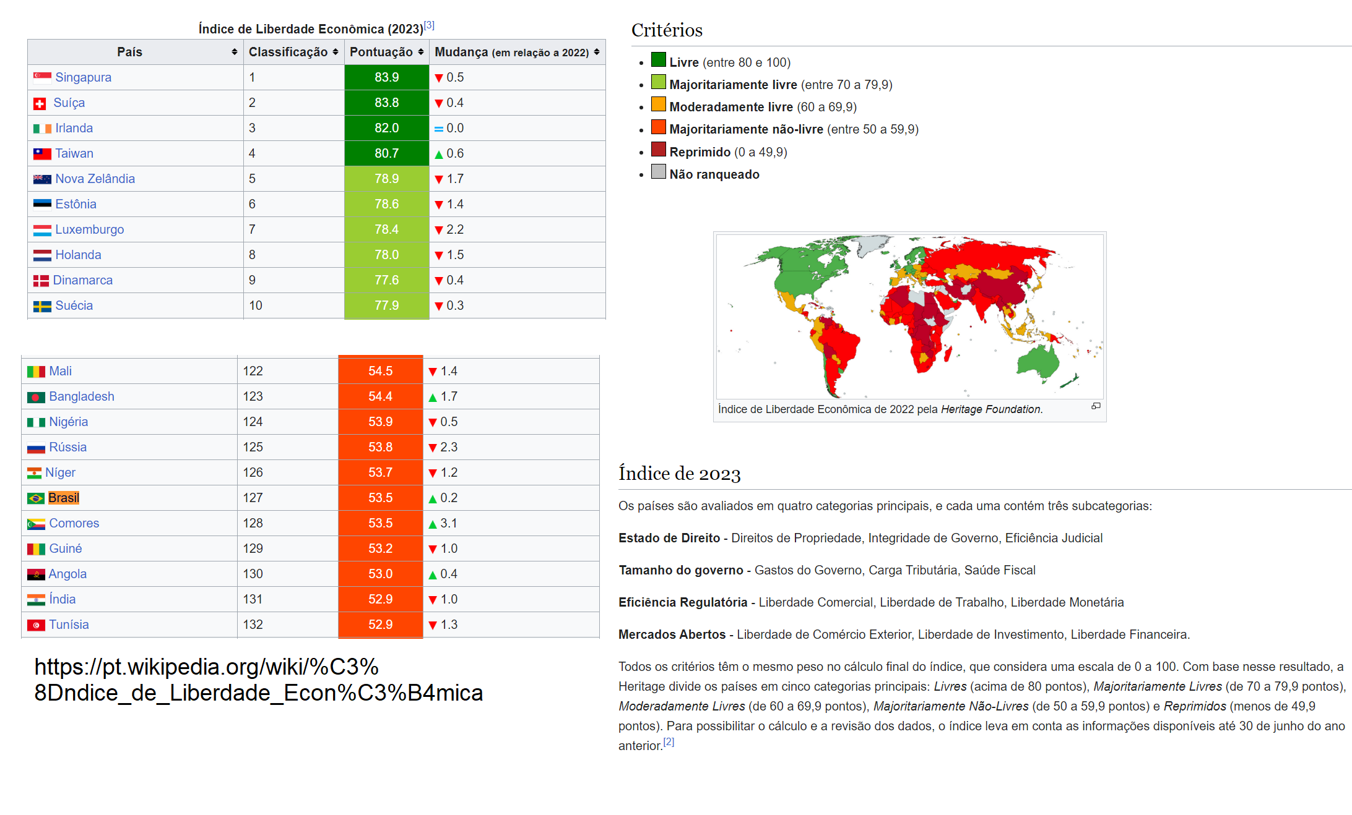This screenshot has height=815, width=1352.
Task: Open the Luxemburgo country link
Action: coord(89,229)
